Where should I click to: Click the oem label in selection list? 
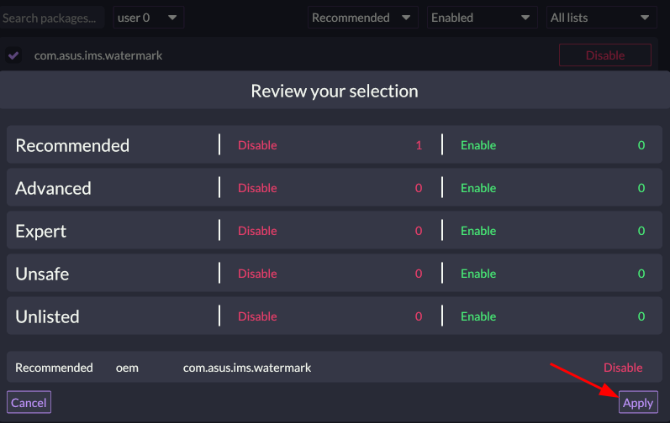tap(127, 368)
